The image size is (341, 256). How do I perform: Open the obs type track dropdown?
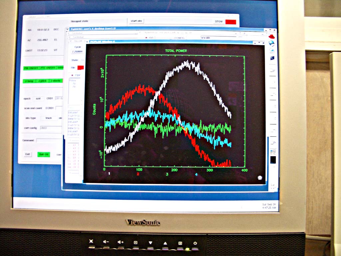pos(48,118)
